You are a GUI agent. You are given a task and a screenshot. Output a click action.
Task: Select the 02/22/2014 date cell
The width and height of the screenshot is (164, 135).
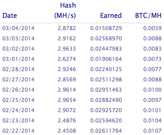[x=19, y=131]
